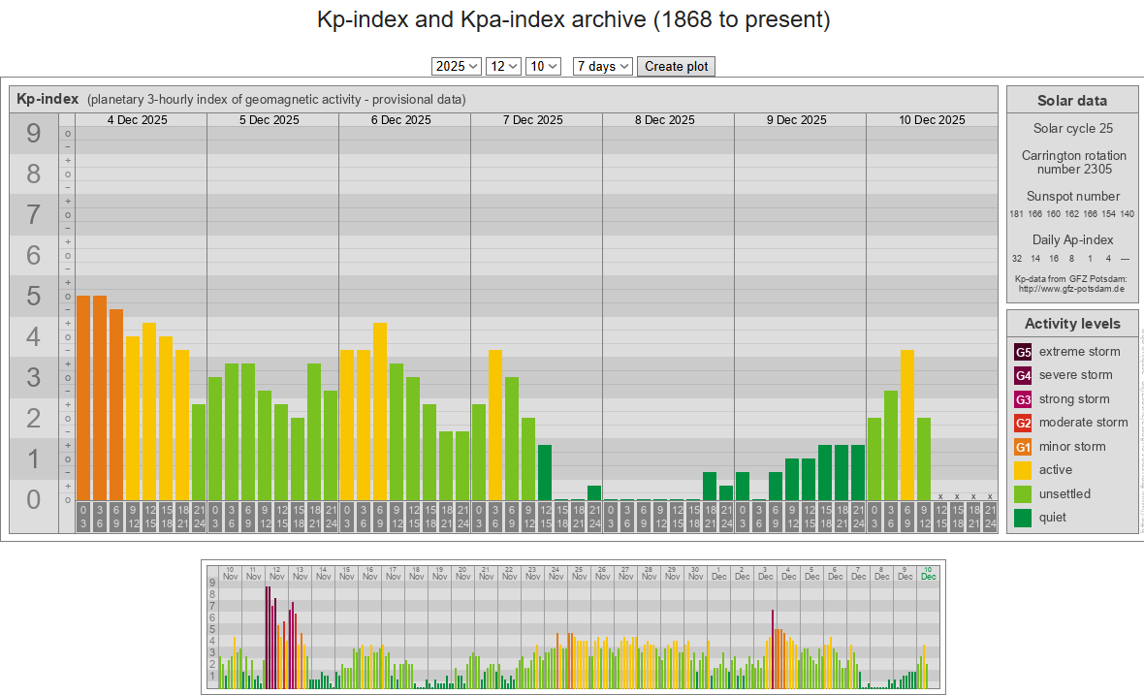Open the year dropdown showing 2025
The image size is (1144, 695).
(x=457, y=66)
